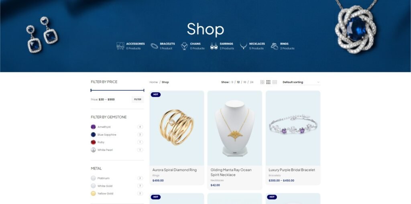
Task: Open the Bracelets category icon
Action: click(154, 46)
